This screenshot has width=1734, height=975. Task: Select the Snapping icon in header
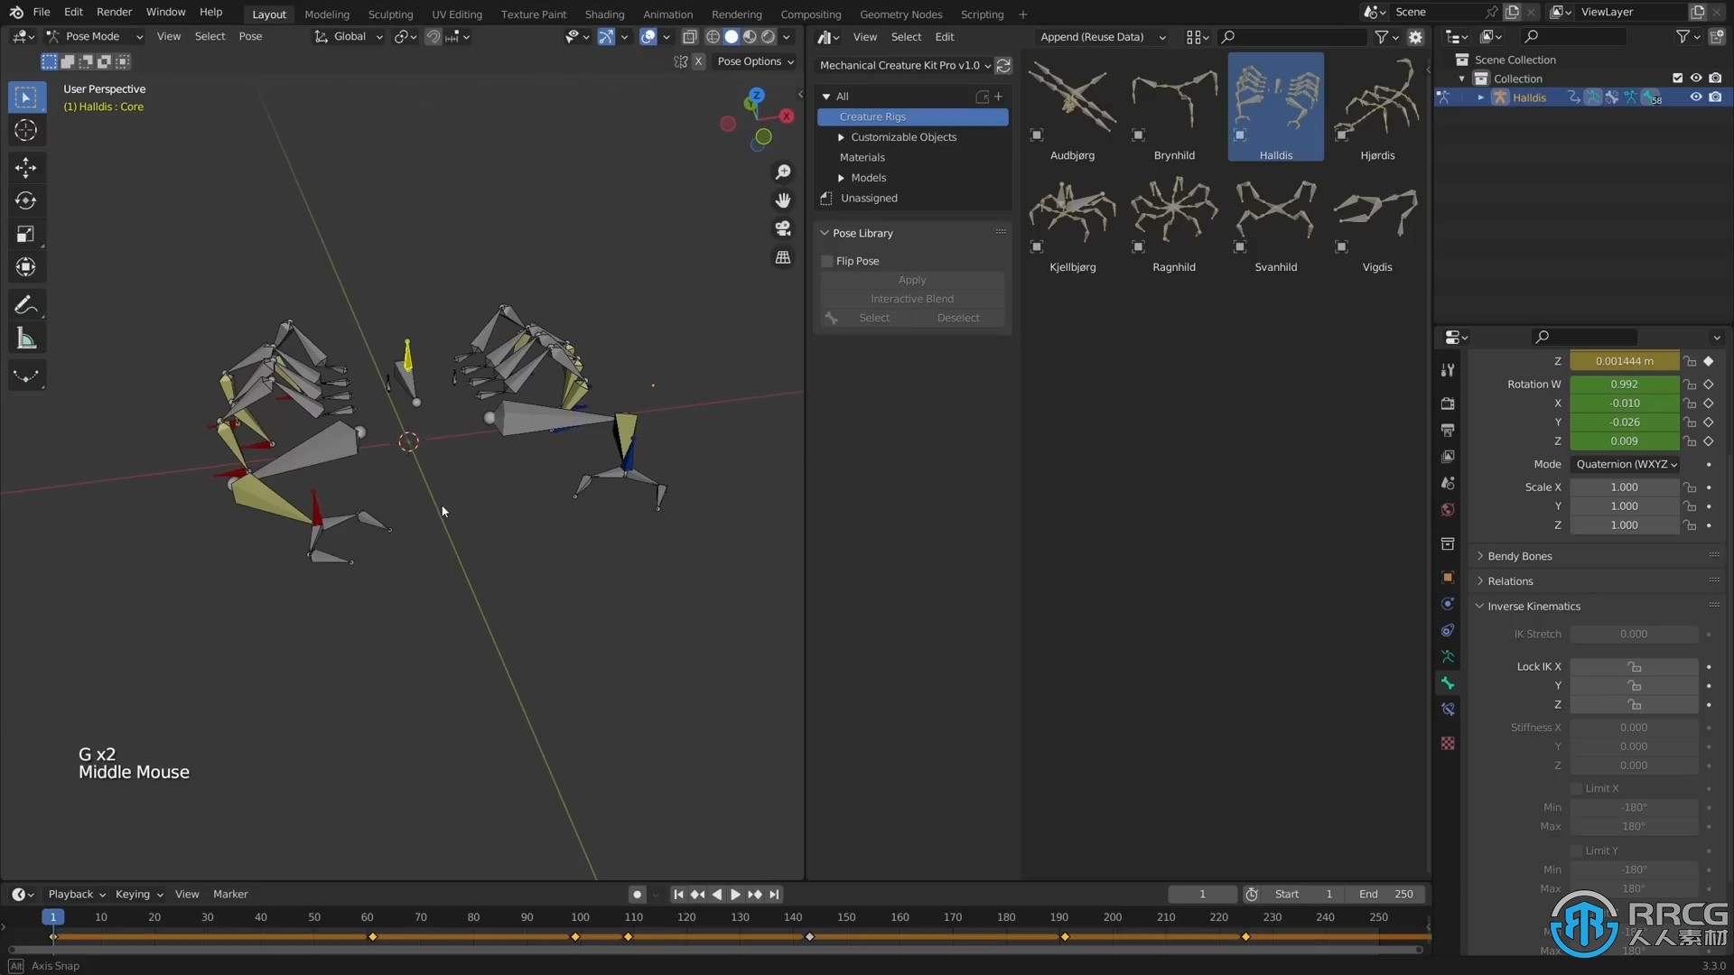click(433, 36)
